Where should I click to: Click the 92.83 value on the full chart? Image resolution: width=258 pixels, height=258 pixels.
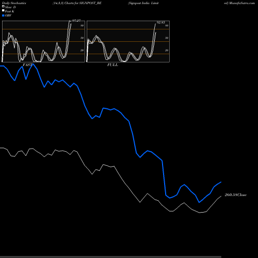160,23
